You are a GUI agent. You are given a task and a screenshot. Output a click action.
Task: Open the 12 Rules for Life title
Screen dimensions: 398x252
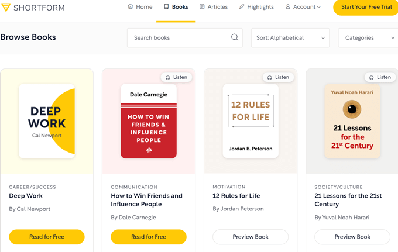pos(236,196)
